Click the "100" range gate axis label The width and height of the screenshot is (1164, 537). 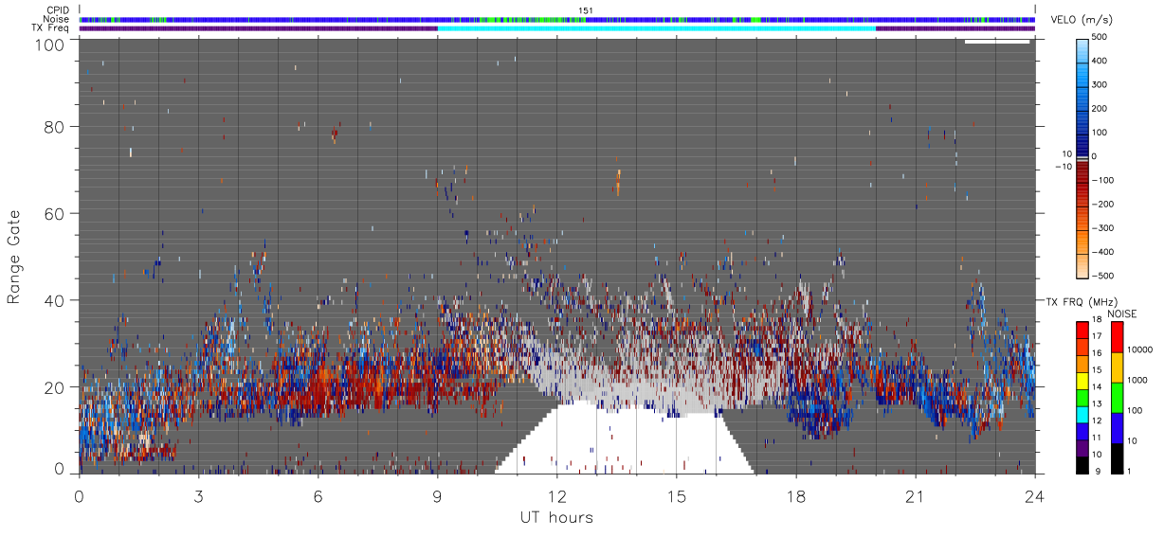click(50, 44)
